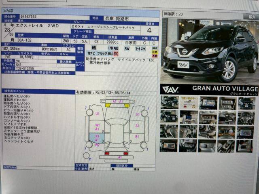The image size is (259, 194).
Task: Click the red 不明 status badge
Action: click(155, 56)
